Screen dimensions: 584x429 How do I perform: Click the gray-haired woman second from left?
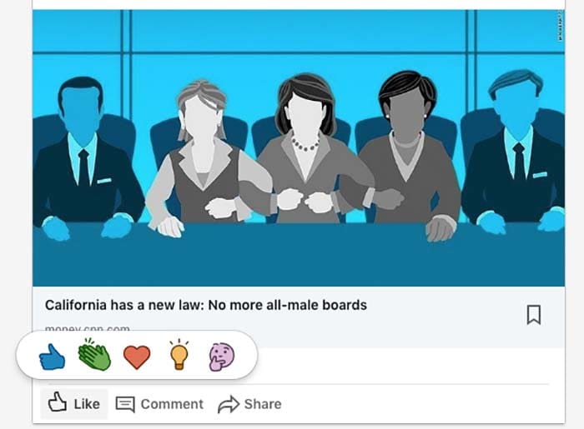tap(200, 158)
